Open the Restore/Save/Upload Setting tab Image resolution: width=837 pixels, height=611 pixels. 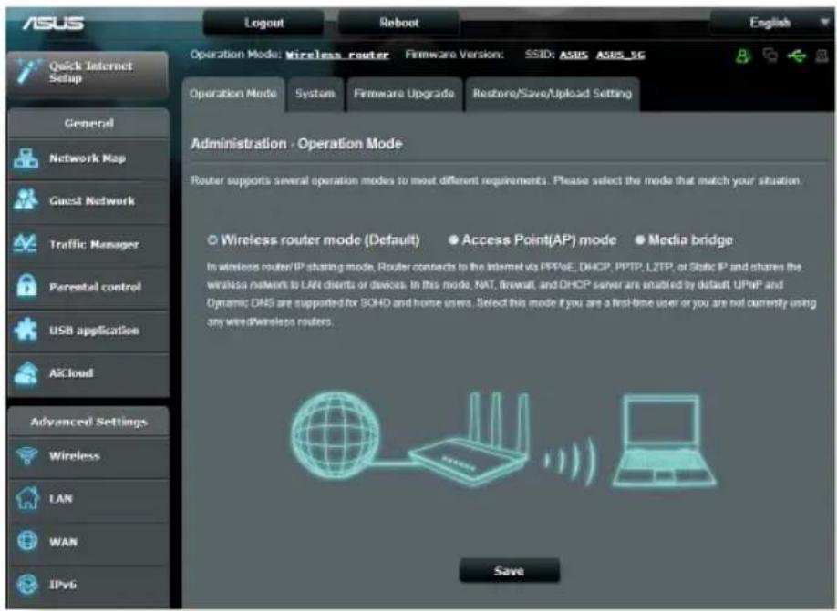pyautogui.click(x=552, y=94)
